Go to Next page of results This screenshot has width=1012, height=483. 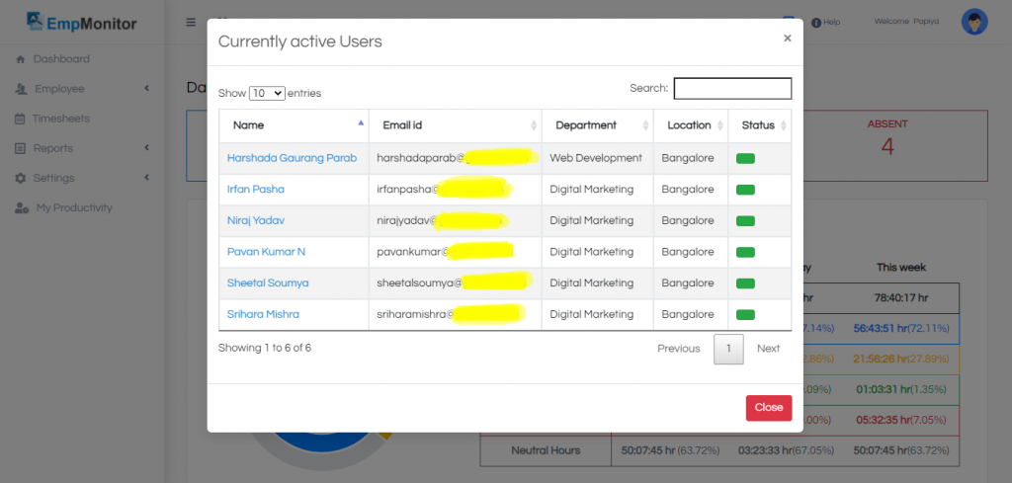768,349
